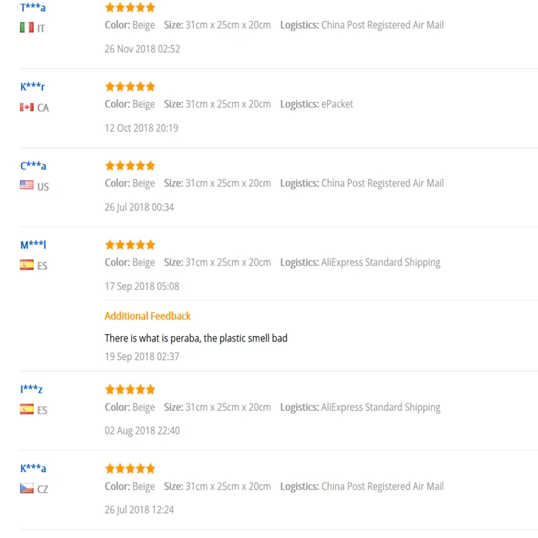
Task: Click the plastic smell feedback text
Action: click(x=196, y=338)
